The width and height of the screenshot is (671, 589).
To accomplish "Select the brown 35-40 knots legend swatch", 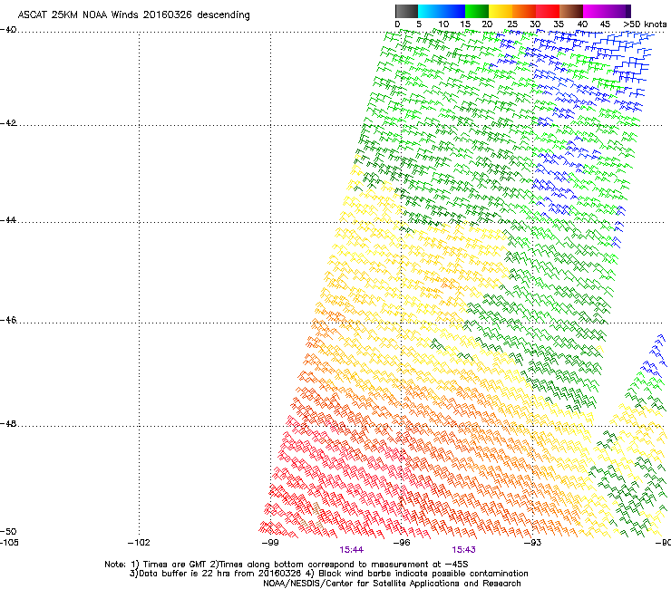I will 571,11.
